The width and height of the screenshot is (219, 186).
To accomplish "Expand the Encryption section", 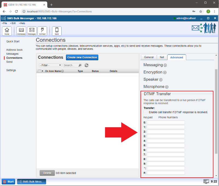I will [165, 73].
